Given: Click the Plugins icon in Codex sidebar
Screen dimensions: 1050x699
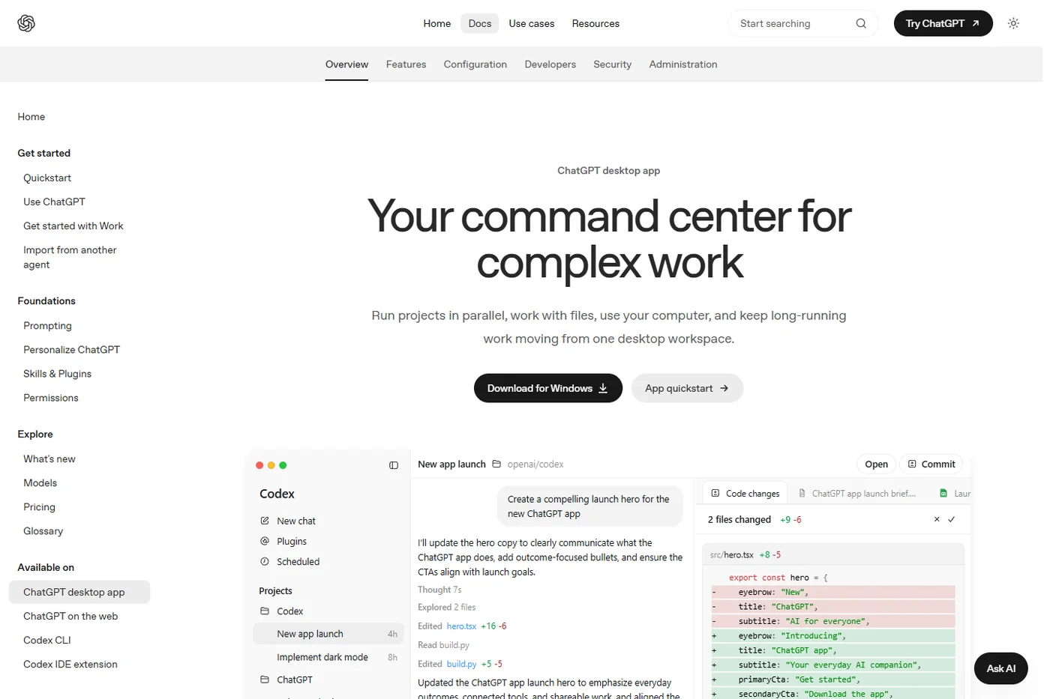Looking at the screenshot, I should coord(265,541).
